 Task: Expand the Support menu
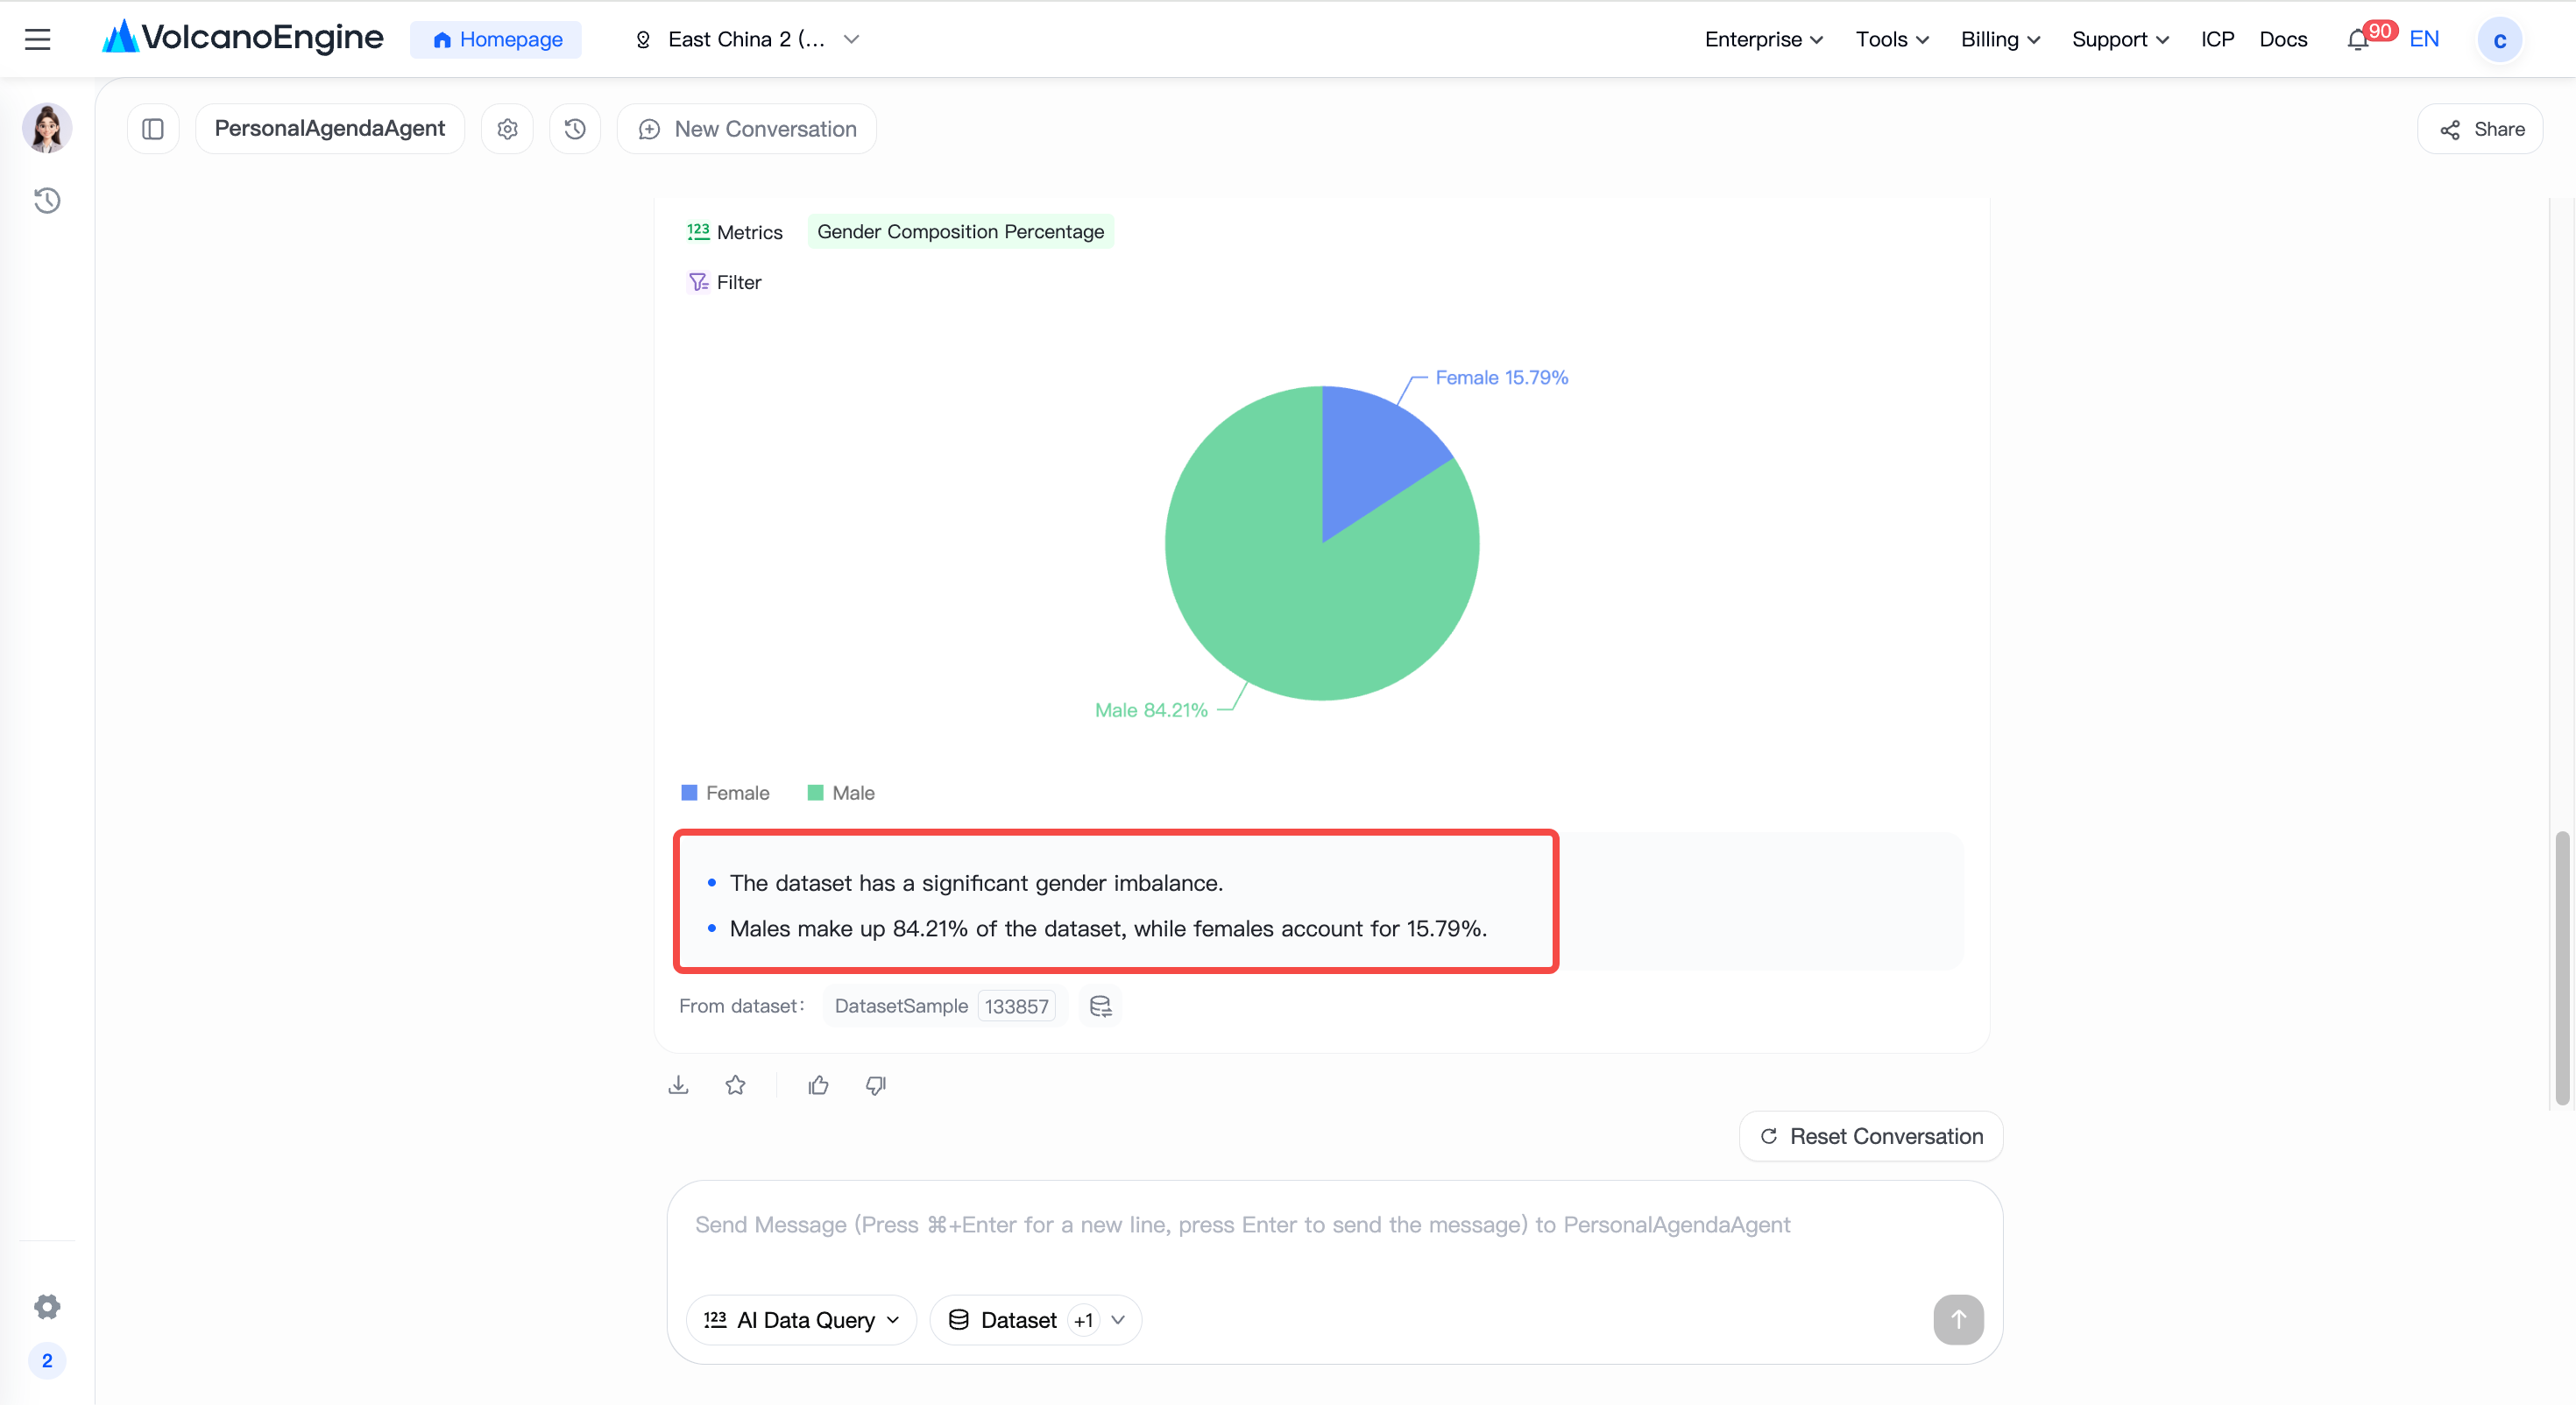click(2120, 39)
